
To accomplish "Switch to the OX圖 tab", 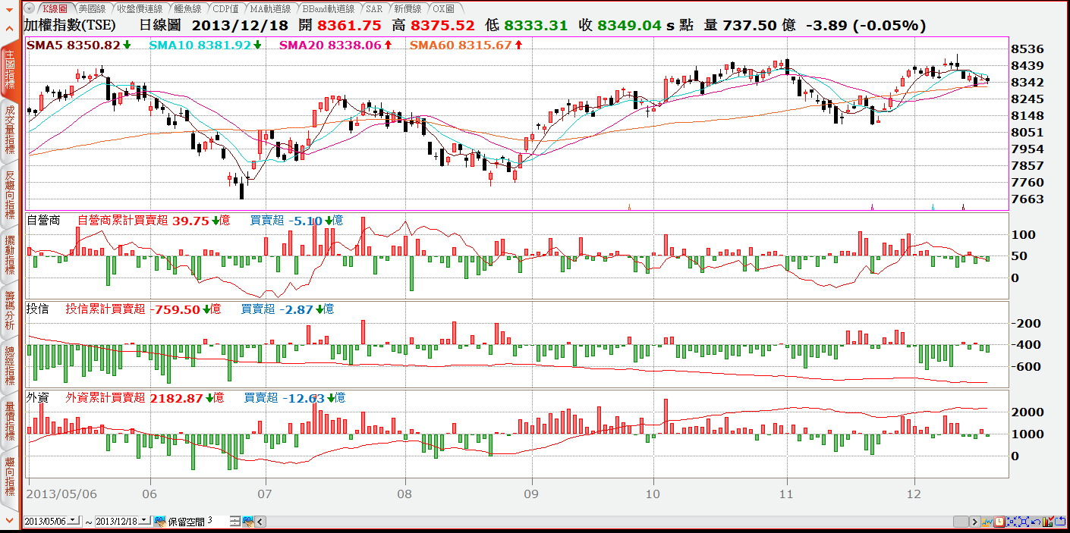I will pos(443,8).
